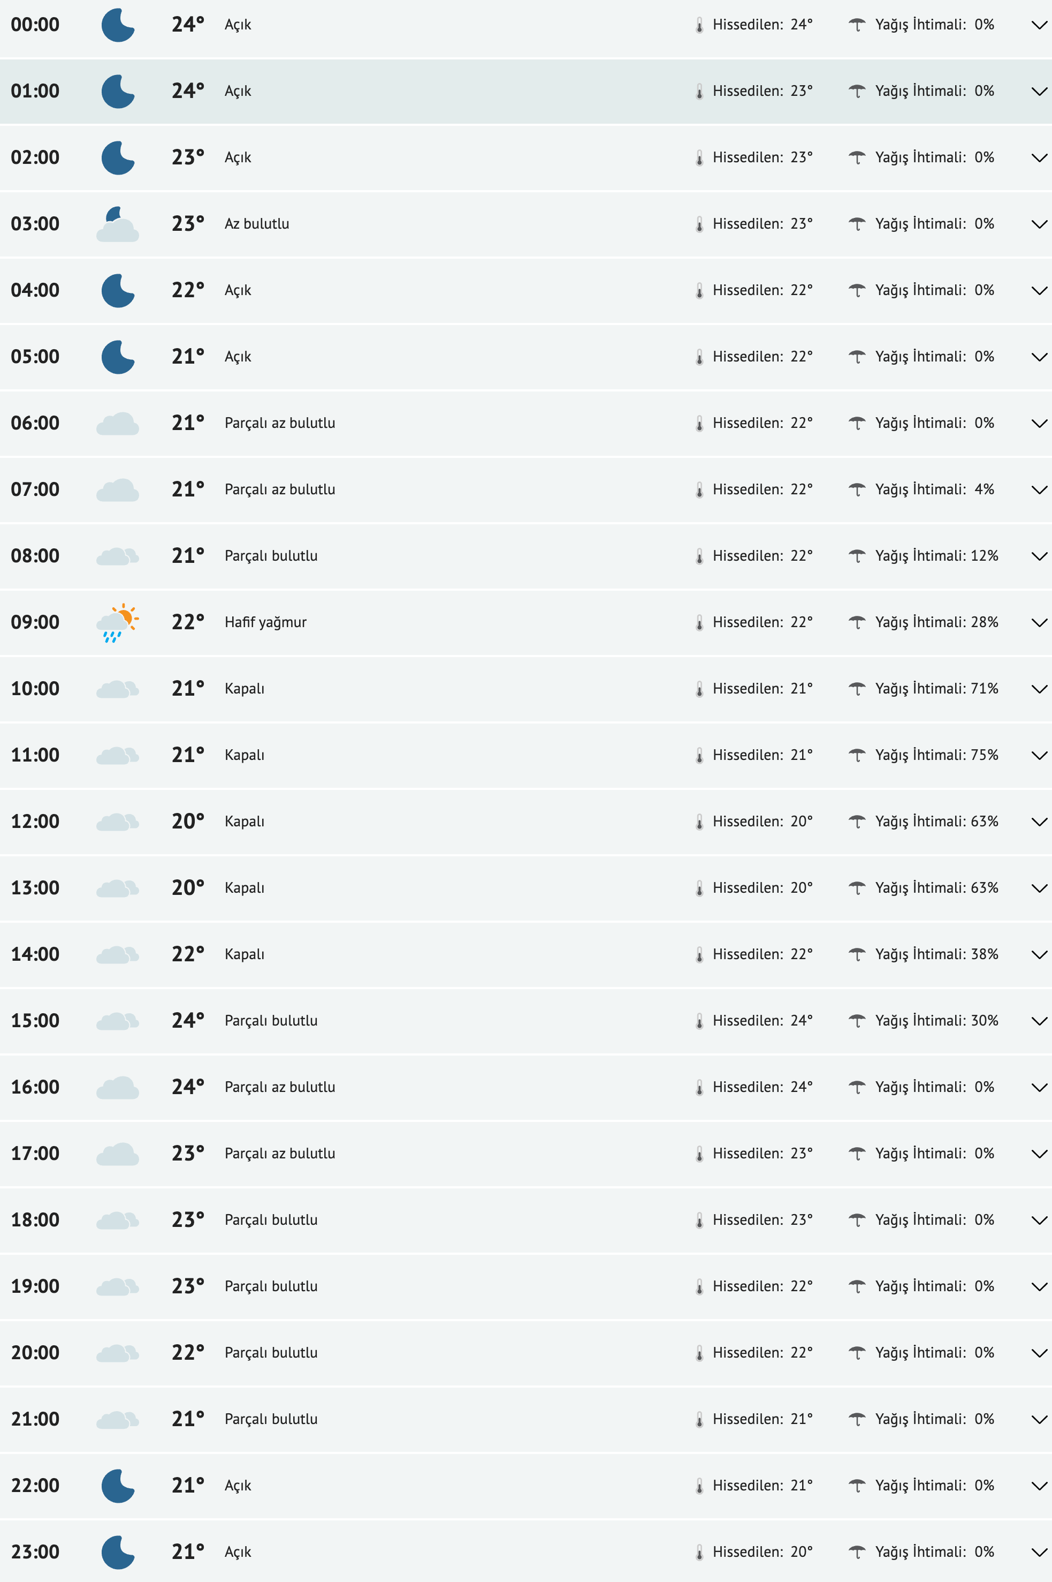
Task: Click the thermometer icon in the 15:00 row
Action: [x=699, y=1021]
